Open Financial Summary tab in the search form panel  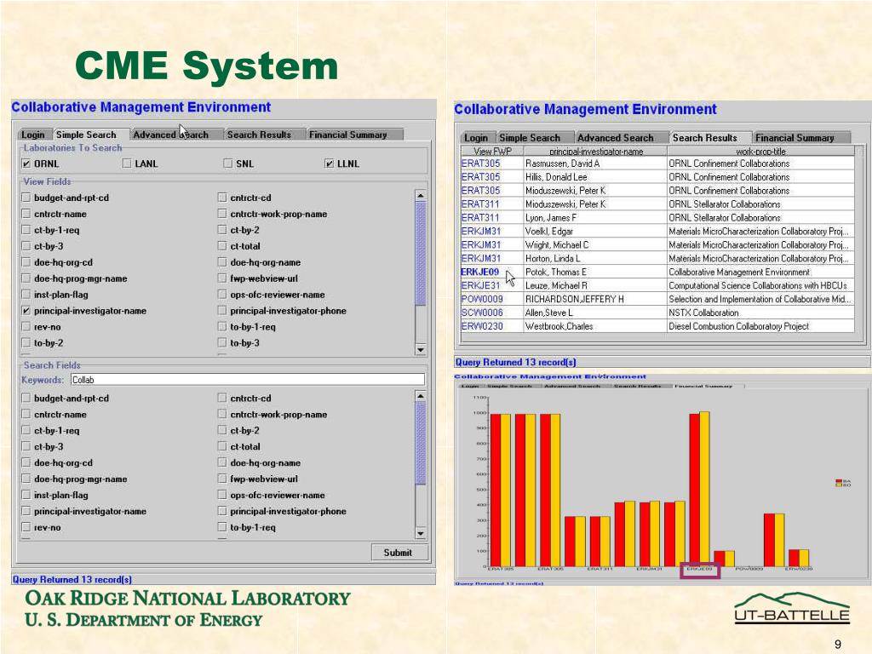pos(348,135)
